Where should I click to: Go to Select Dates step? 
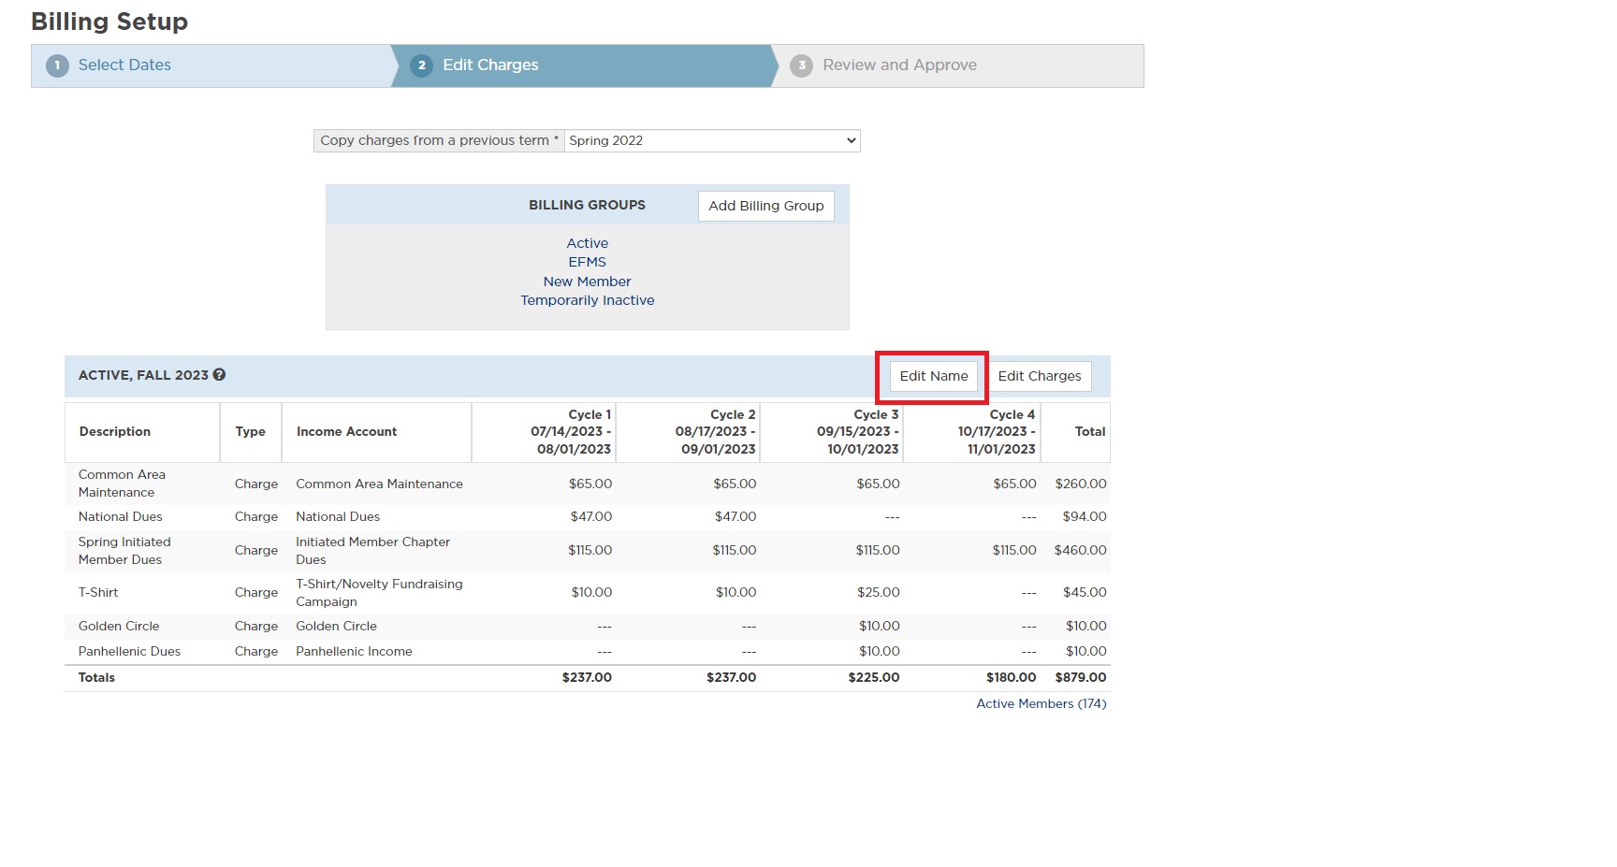[x=124, y=65]
